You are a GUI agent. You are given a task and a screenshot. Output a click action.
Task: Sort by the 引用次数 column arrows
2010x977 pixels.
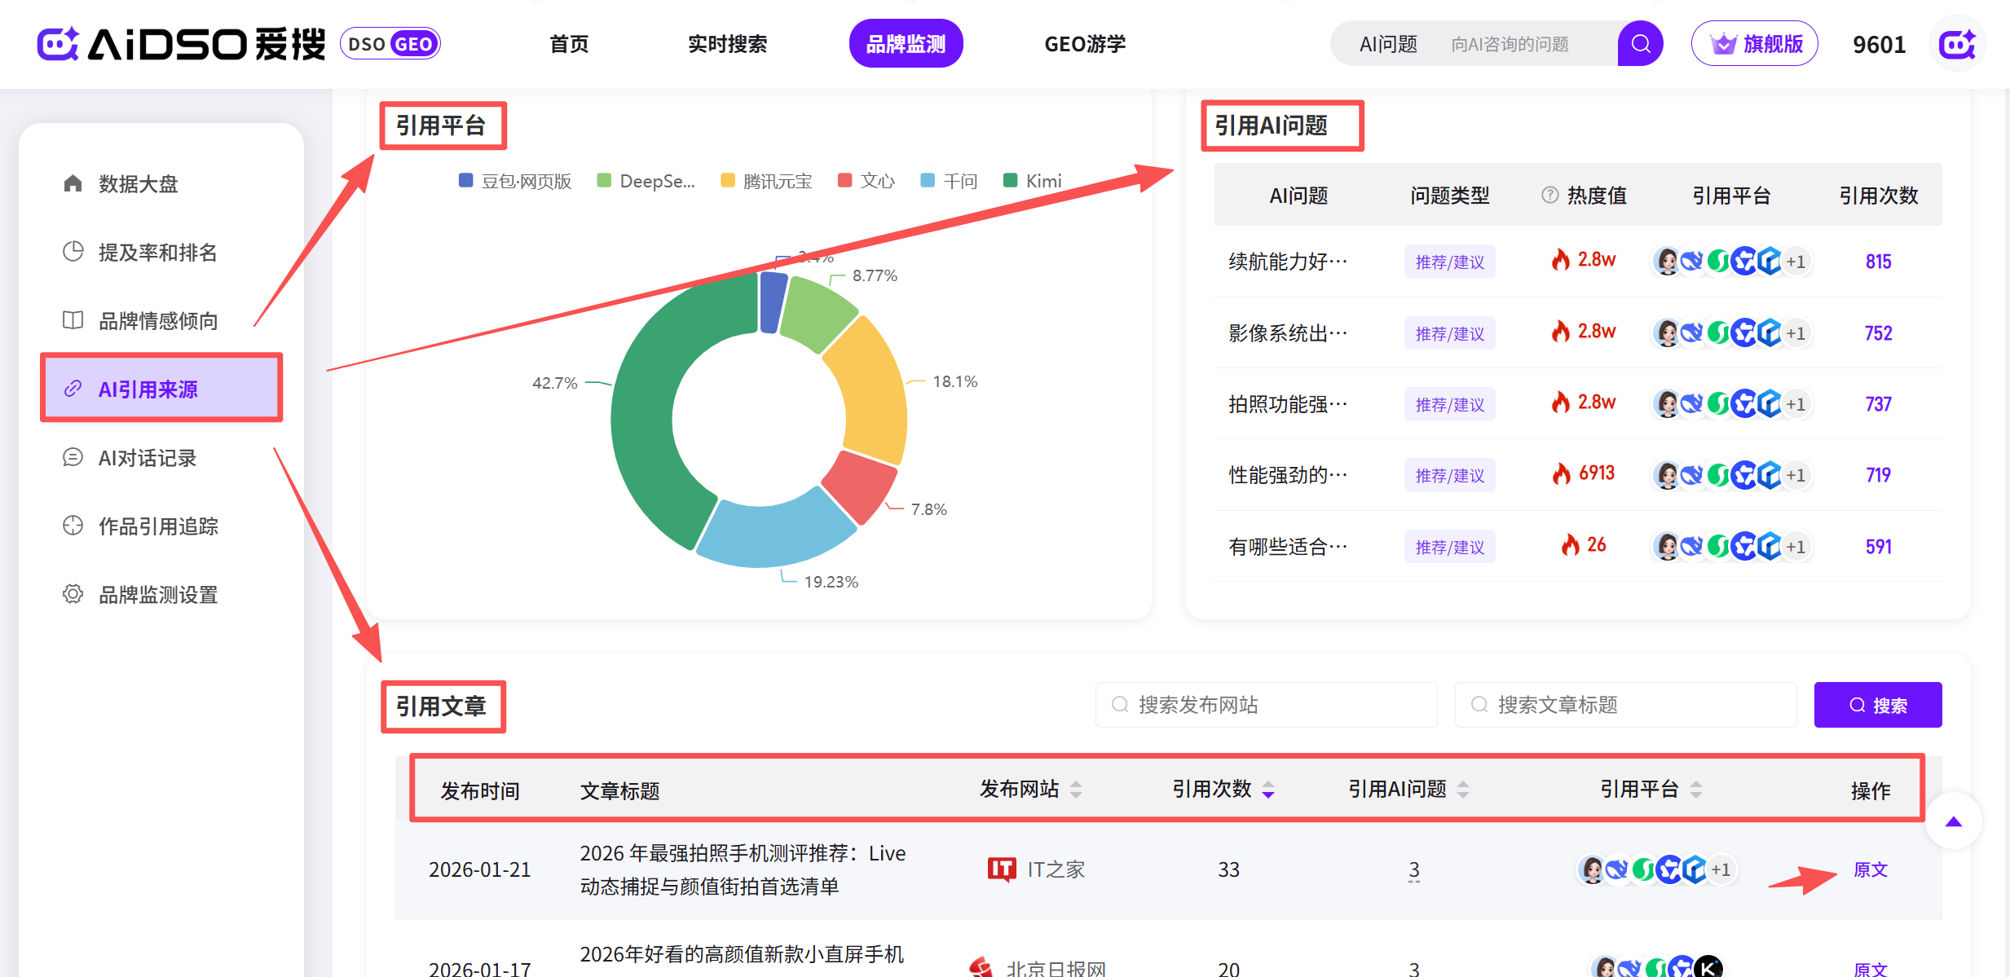coord(1268,790)
